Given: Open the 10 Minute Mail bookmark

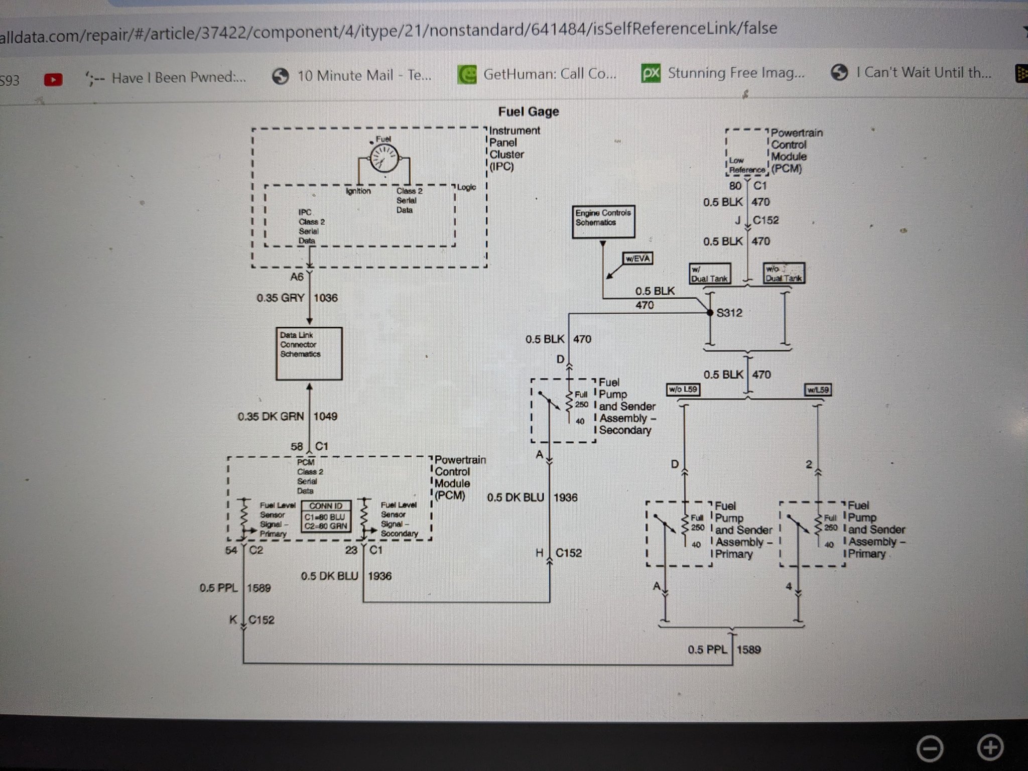Looking at the screenshot, I should pyautogui.click(x=364, y=76).
